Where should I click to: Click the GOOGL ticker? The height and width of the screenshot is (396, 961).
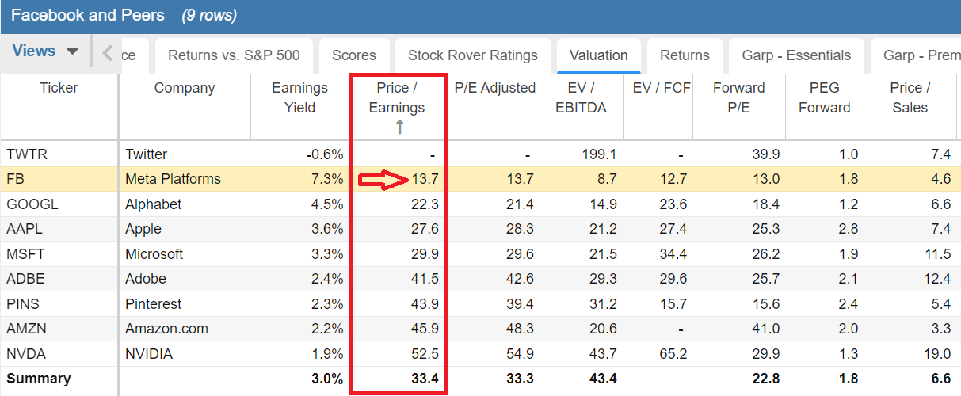(x=32, y=204)
